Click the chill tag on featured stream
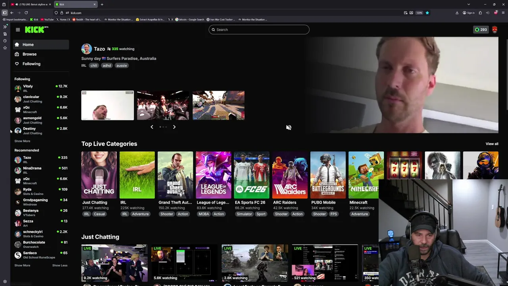The image size is (508, 286). [x=94, y=66]
